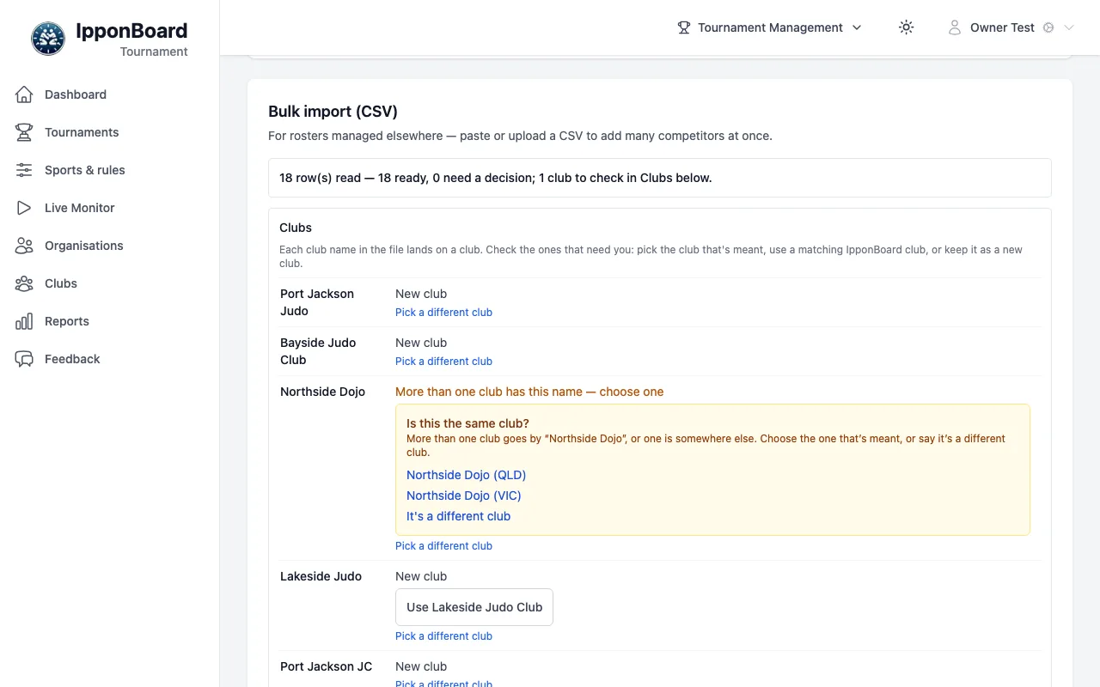1100x687 pixels.
Task: Click the Clubs group icon
Action: [x=24, y=283]
